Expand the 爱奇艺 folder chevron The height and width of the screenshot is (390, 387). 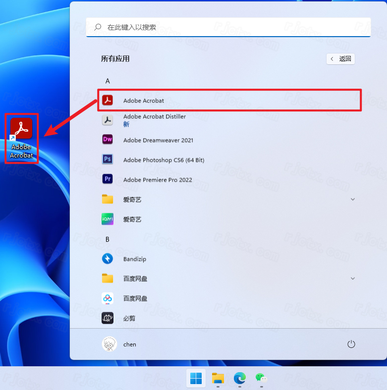pyautogui.click(x=353, y=199)
